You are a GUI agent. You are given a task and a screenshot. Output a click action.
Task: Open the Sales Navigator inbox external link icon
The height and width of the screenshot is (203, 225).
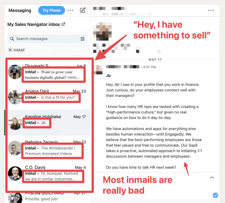pos(63,24)
